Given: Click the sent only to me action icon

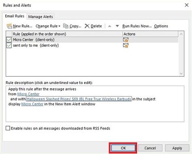Looking at the screenshot, I should [x=126, y=46].
